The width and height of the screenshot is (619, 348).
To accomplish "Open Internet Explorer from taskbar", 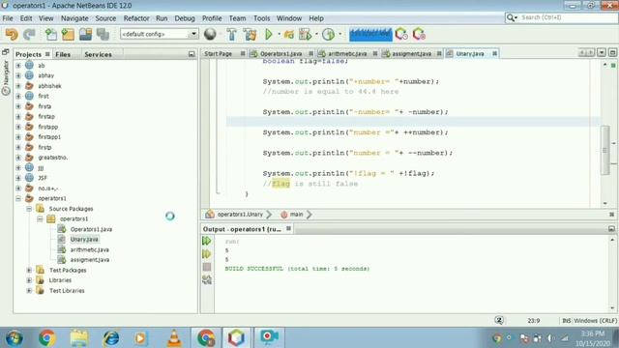I will 111,338.
